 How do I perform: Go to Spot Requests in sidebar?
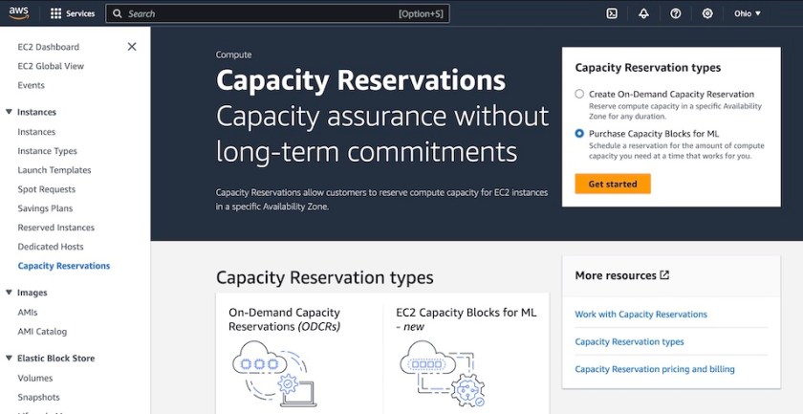[x=46, y=189]
